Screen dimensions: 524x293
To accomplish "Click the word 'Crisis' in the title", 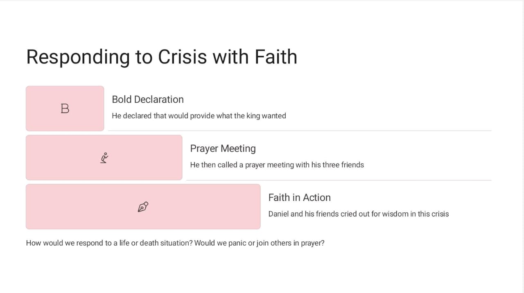I will point(183,56).
